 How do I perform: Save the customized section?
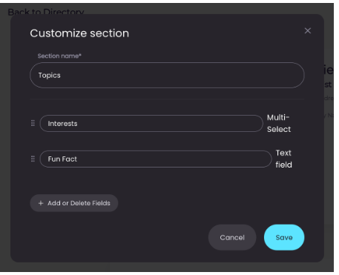tap(284, 237)
